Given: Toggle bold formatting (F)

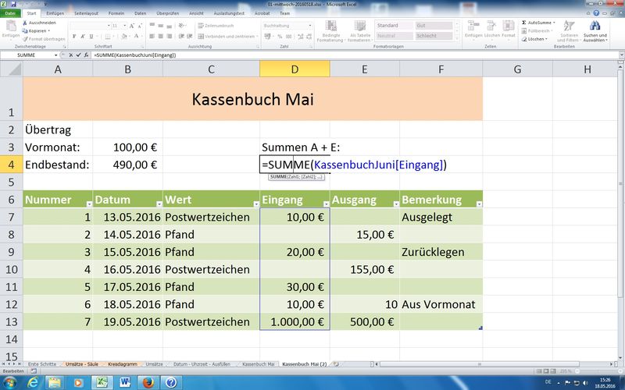Looking at the screenshot, I should click(74, 36).
